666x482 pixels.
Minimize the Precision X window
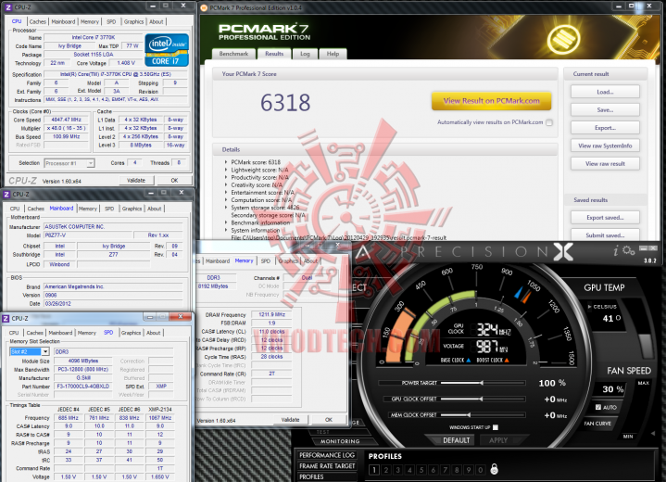tap(644, 248)
